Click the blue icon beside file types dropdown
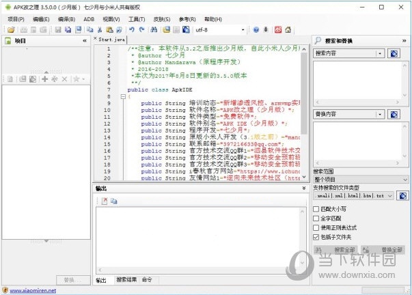Image resolution: width=412 pixels, height=295 pixels. (x=403, y=196)
